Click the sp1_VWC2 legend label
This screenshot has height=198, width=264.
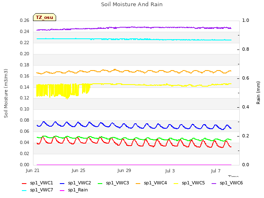click(80, 183)
